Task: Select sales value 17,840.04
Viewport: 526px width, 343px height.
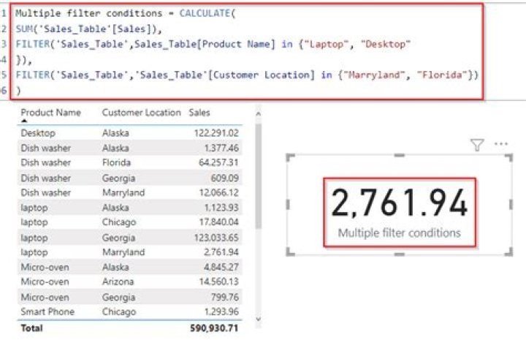Action: point(218,222)
